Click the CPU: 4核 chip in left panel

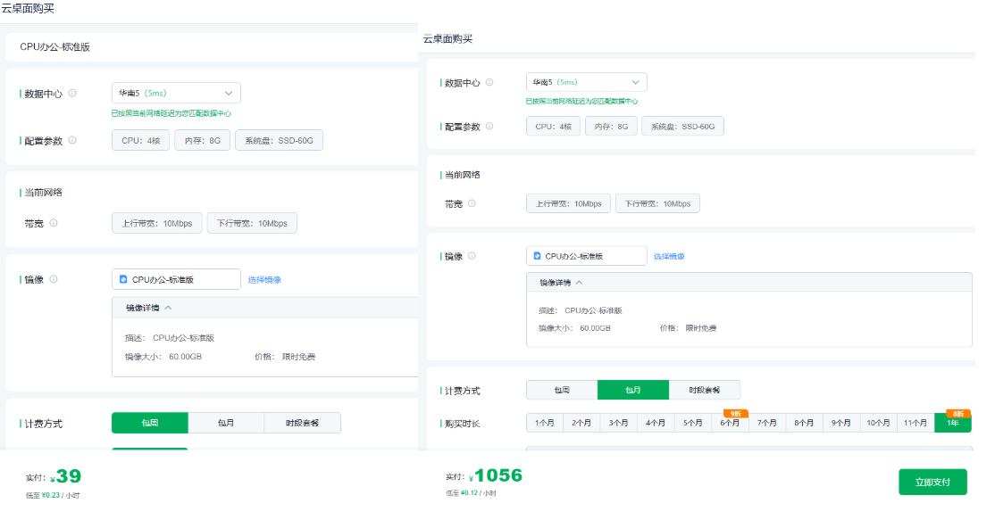[x=141, y=140]
